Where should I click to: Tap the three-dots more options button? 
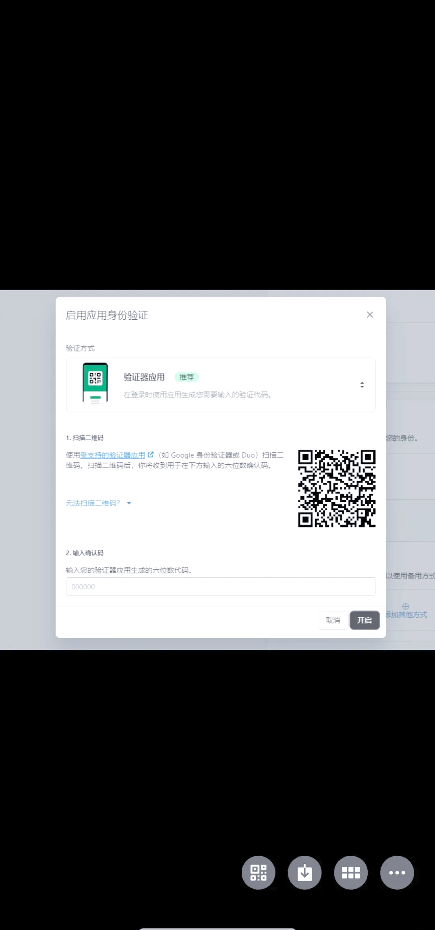397,873
